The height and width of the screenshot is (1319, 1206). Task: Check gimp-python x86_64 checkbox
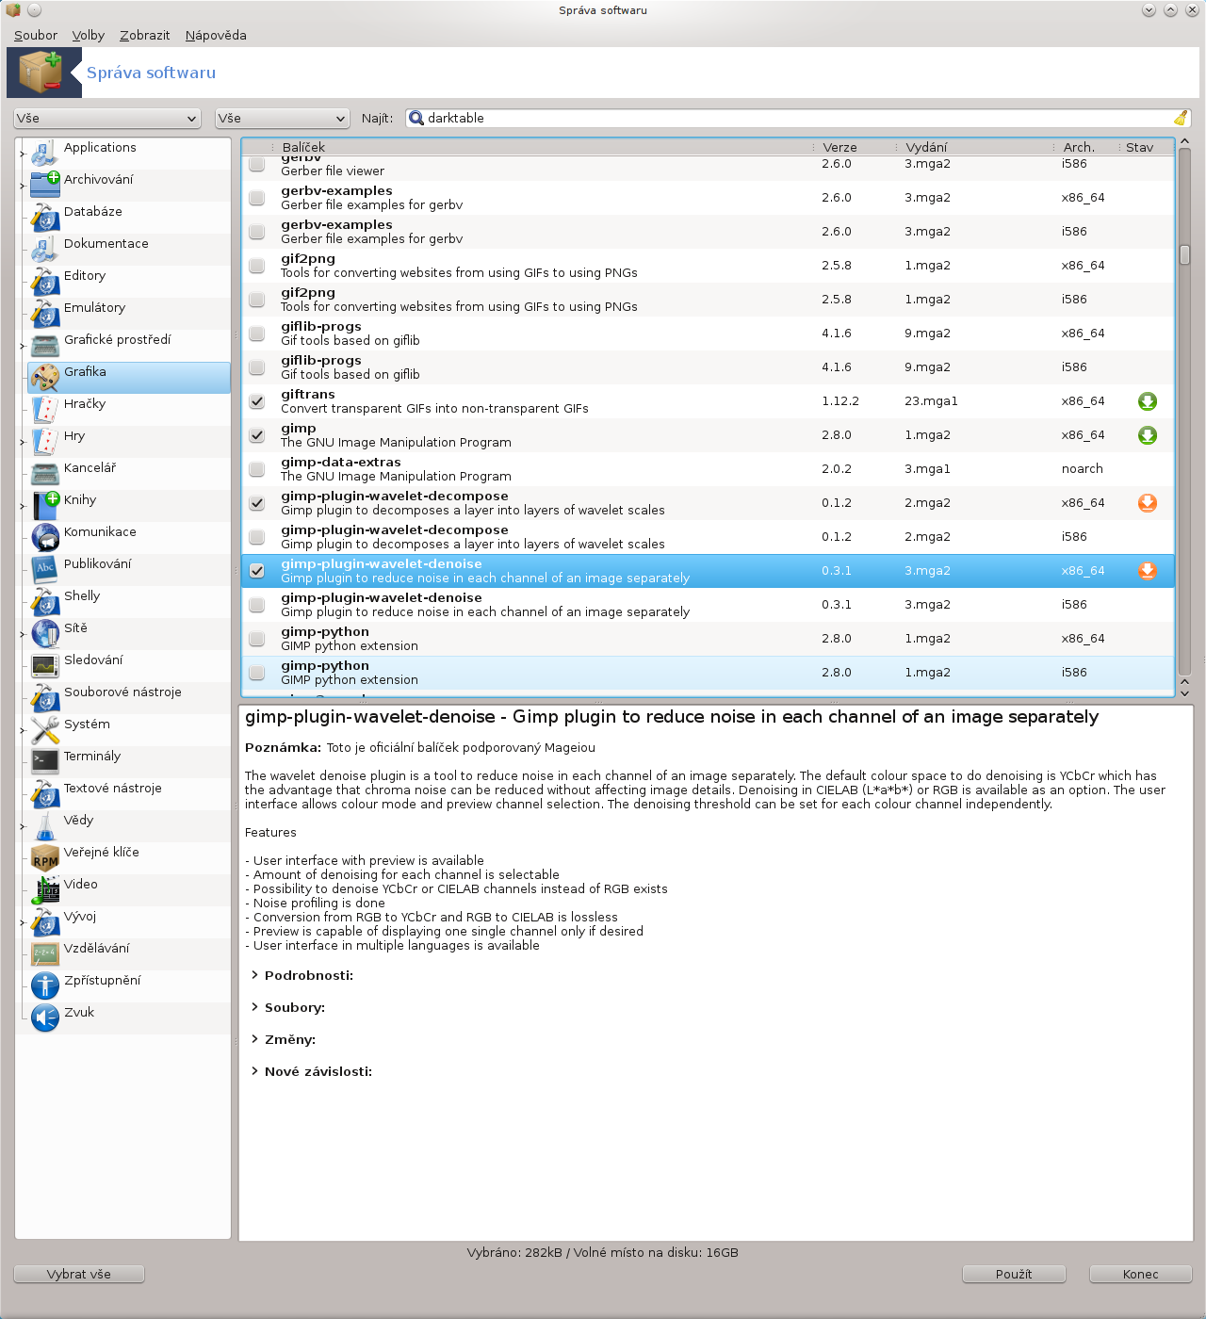click(256, 639)
